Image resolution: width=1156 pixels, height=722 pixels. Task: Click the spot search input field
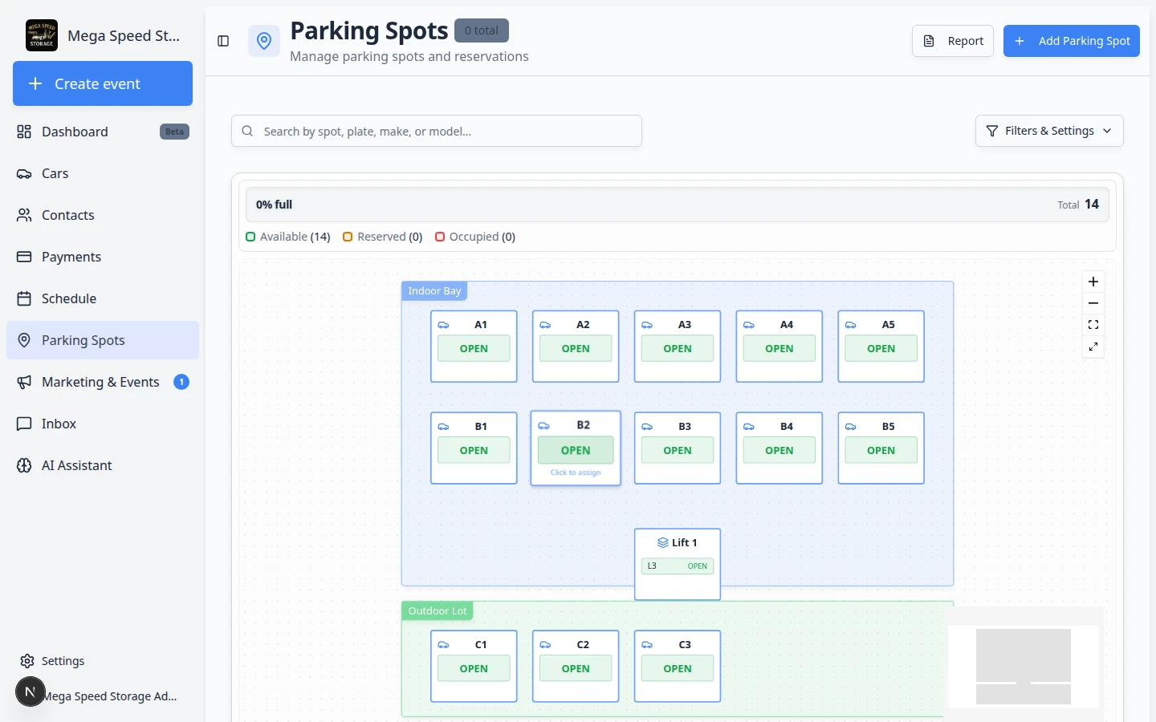click(437, 131)
